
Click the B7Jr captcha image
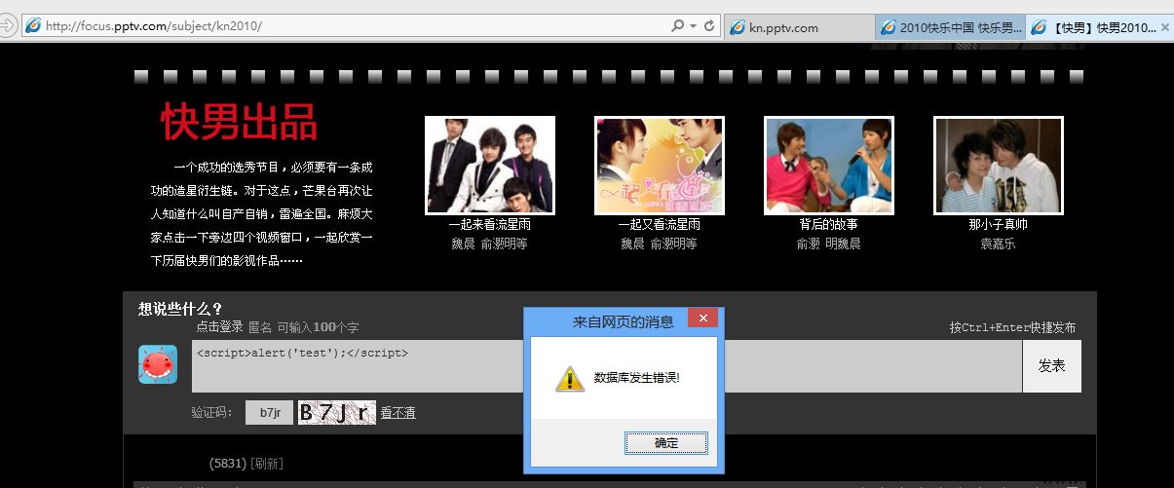click(x=336, y=413)
